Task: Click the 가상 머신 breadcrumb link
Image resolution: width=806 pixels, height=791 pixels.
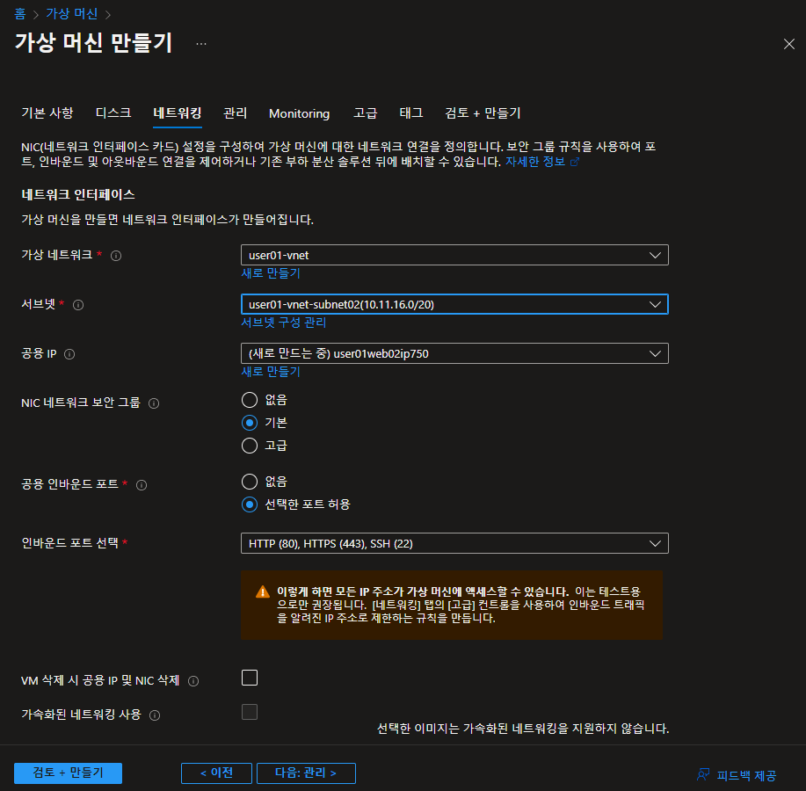Action: coord(71,14)
